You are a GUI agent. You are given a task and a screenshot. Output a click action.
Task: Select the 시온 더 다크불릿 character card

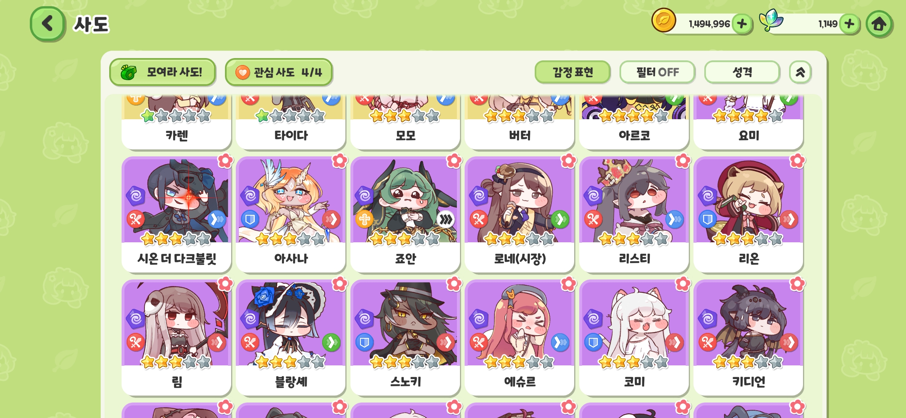(x=177, y=214)
